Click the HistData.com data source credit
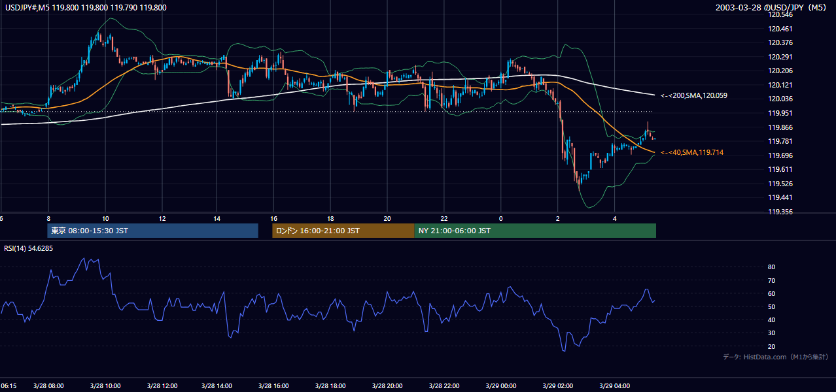This screenshot has height=392, width=836. [x=776, y=357]
